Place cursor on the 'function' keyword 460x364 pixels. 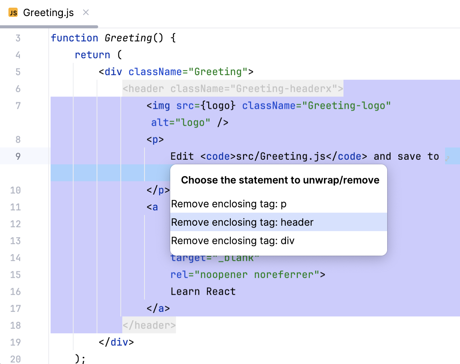(74, 38)
